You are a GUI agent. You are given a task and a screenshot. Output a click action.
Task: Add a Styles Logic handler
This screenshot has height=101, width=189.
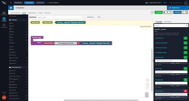coord(185,68)
